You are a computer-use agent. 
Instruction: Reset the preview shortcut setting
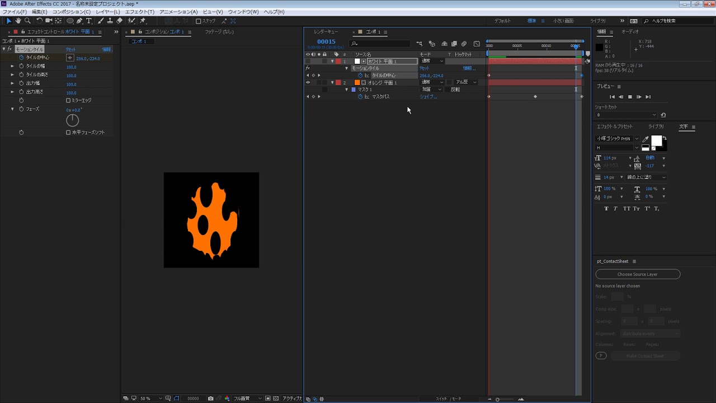(x=663, y=115)
